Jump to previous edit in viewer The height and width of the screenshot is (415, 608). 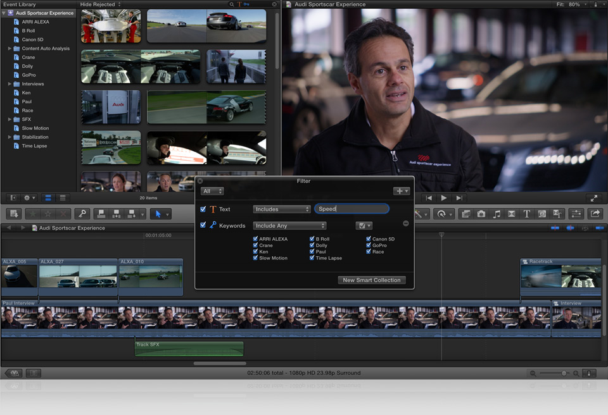pyautogui.click(x=429, y=198)
